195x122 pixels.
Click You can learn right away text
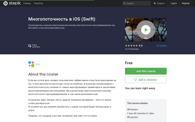coord(140,88)
